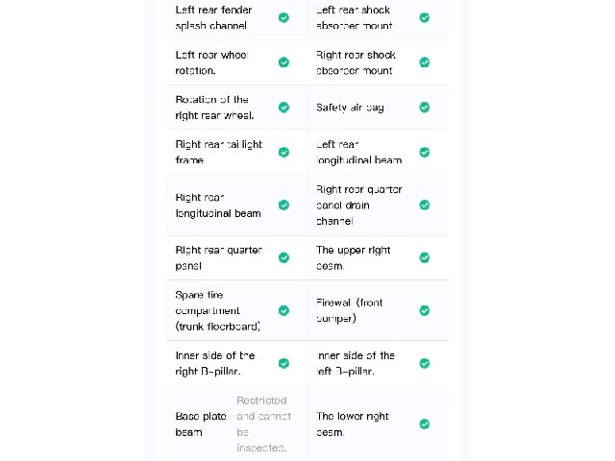The height and width of the screenshot is (461, 615).
Task: Click check icon beside Firewall (front bumper)
Action: (425, 310)
